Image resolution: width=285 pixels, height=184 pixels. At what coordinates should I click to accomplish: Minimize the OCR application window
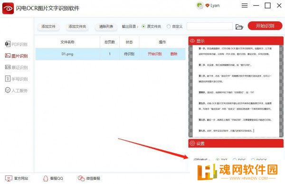tap(256, 6)
